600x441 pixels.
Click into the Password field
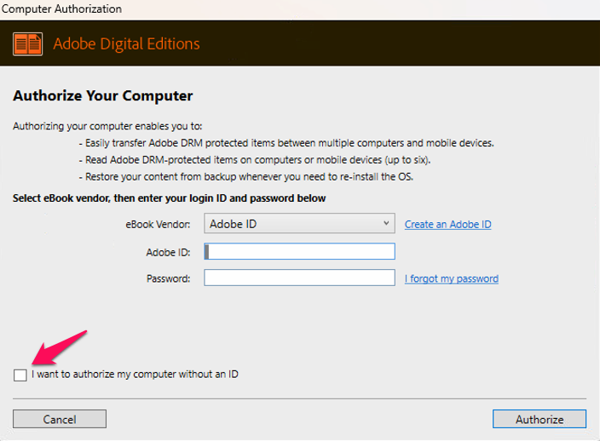(x=300, y=278)
